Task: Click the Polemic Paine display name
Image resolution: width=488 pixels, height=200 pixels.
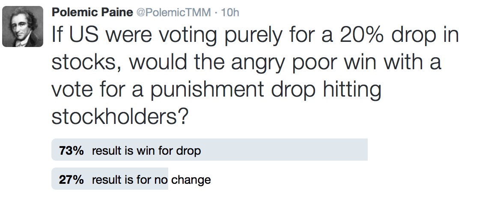Action: 92,12
